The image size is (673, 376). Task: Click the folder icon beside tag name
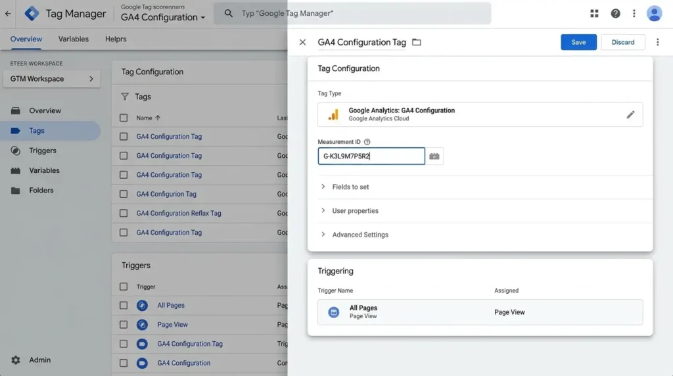416,42
